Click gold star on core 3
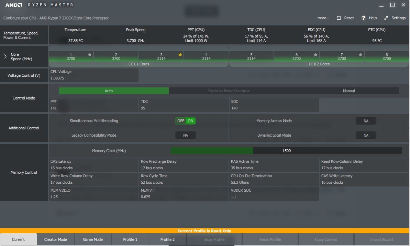The width and height of the screenshot is (410, 246). (x=180, y=54)
